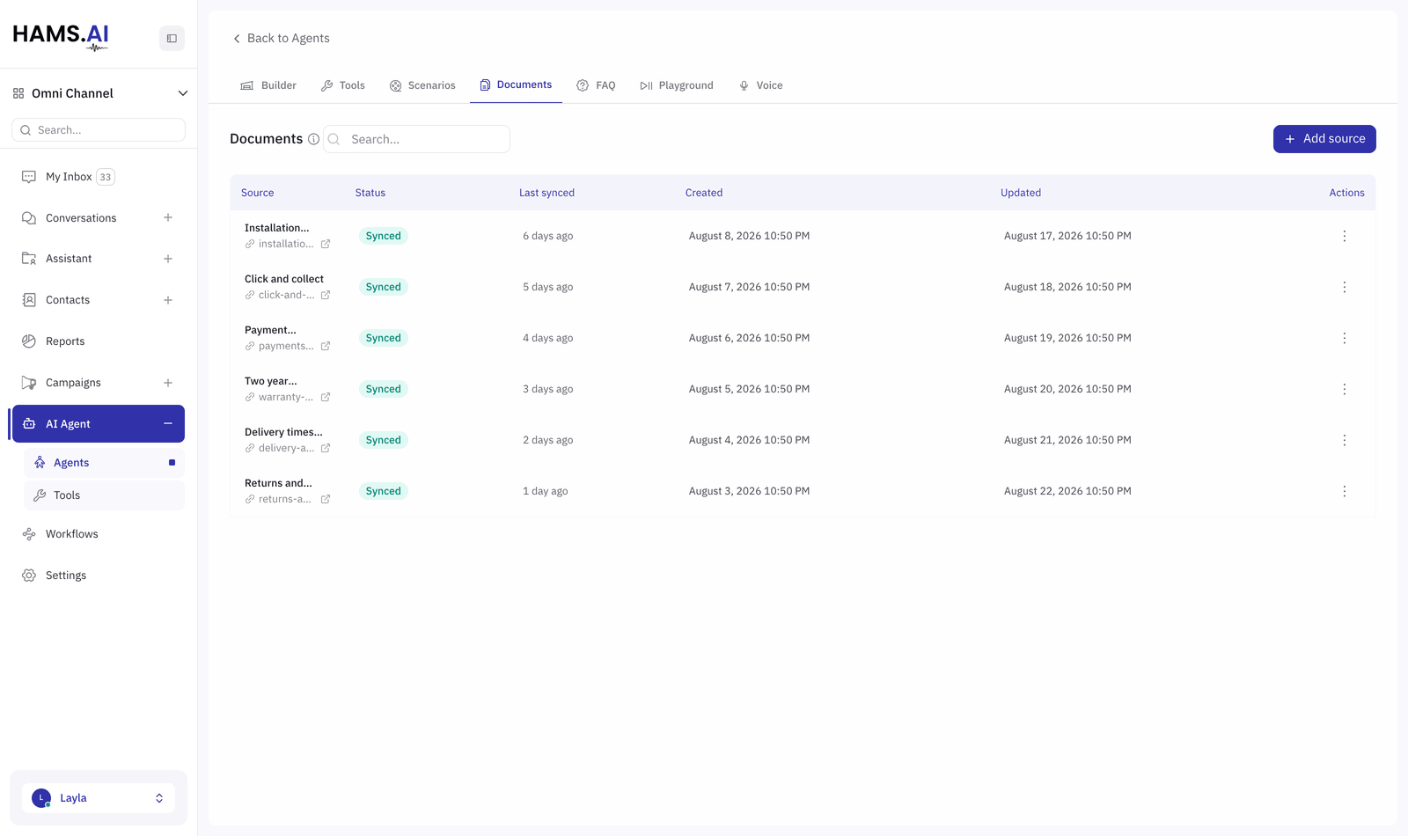Image resolution: width=1408 pixels, height=836 pixels.
Task: Add new item next to Conversations
Action: click(x=168, y=217)
